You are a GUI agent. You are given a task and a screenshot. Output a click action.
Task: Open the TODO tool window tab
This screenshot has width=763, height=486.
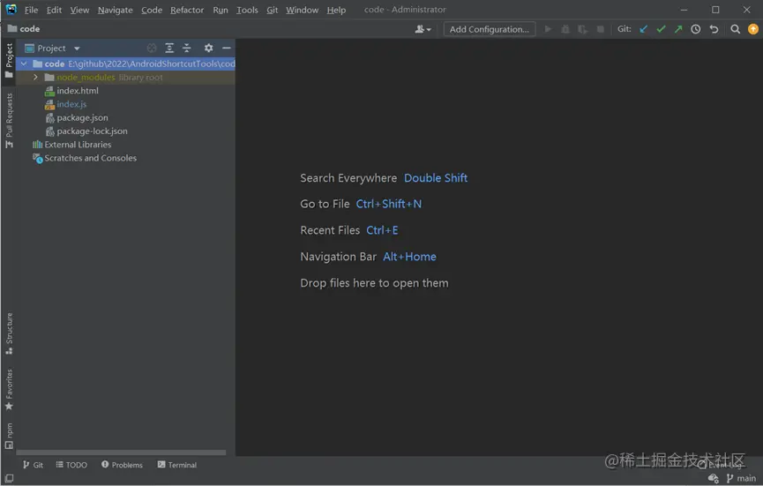coord(71,465)
